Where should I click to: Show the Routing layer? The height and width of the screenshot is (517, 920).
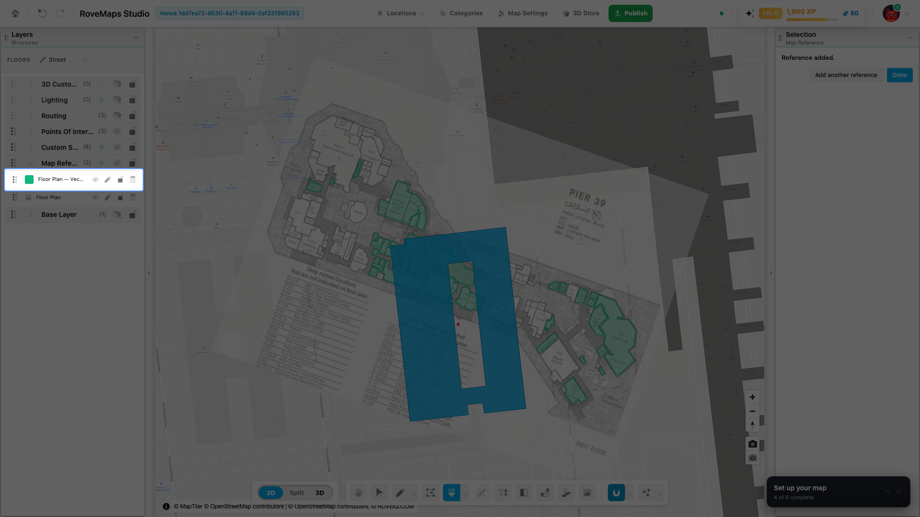[x=117, y=115]
